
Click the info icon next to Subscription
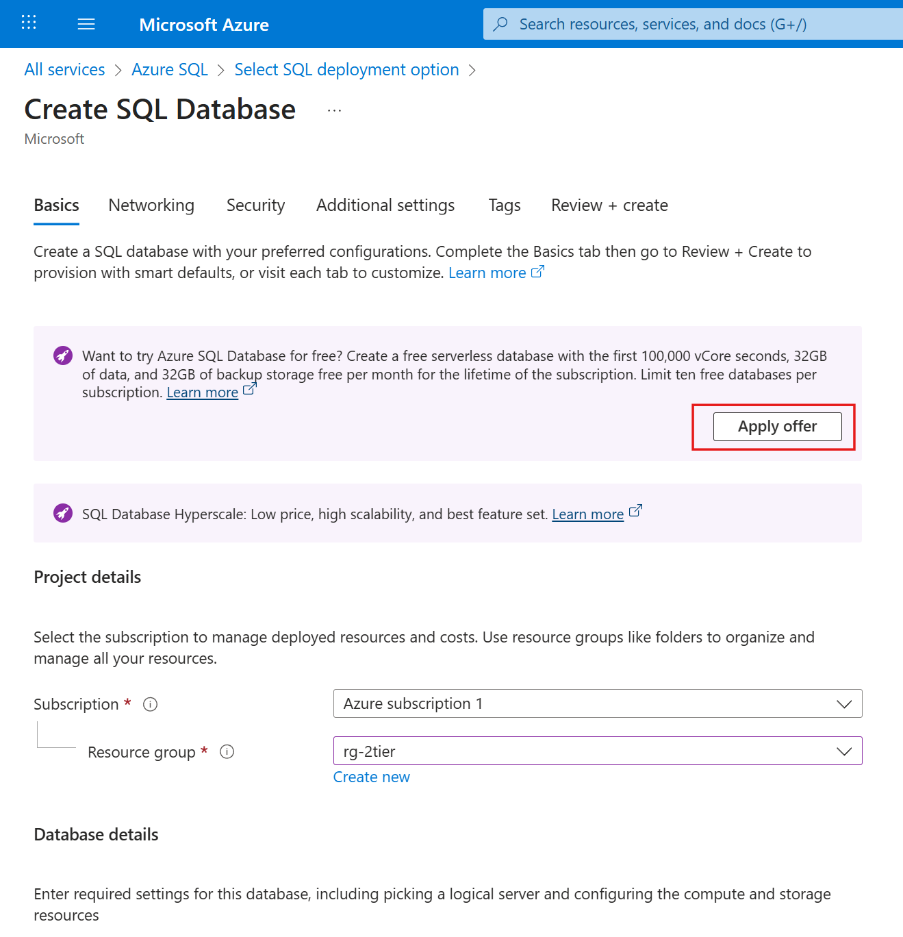tap(150, 704)
